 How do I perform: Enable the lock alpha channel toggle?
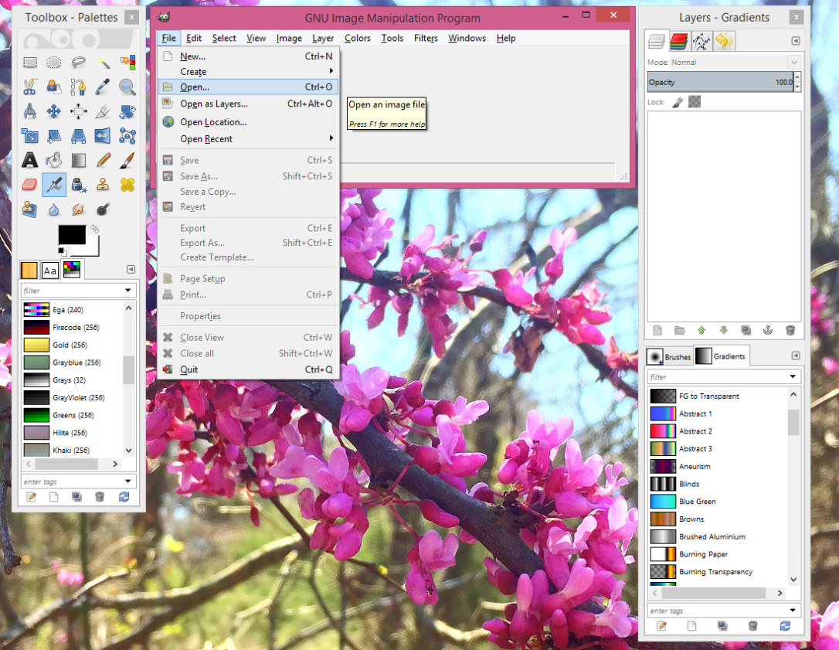click(694, 101)
